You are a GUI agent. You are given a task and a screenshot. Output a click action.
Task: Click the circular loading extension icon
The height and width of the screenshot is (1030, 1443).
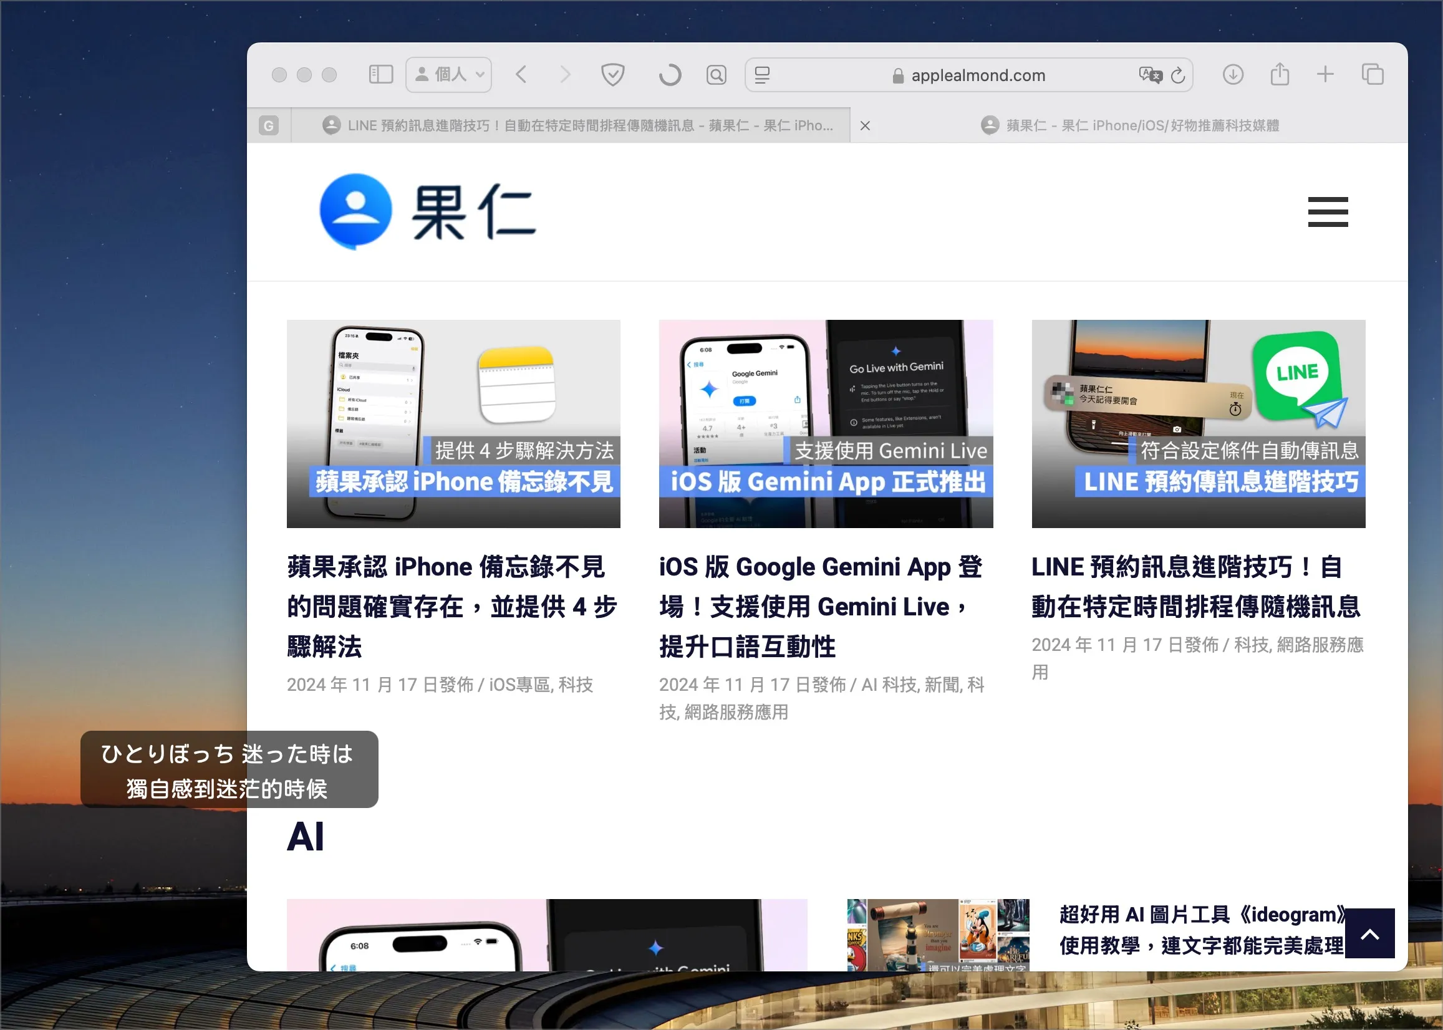(670, 75)
